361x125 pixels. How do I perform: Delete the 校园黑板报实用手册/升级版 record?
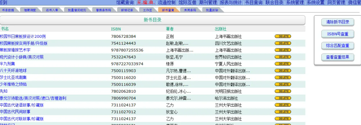tap(283, 43)
